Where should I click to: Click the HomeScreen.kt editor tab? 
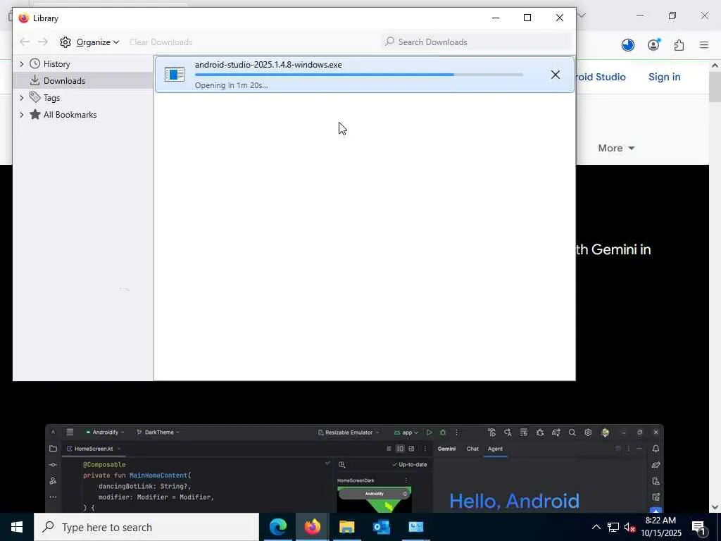(94, 449)
